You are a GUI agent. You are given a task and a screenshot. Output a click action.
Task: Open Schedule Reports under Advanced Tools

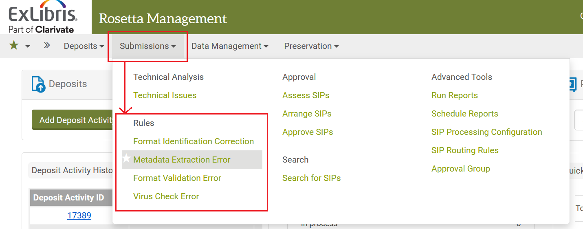(464, 114)
